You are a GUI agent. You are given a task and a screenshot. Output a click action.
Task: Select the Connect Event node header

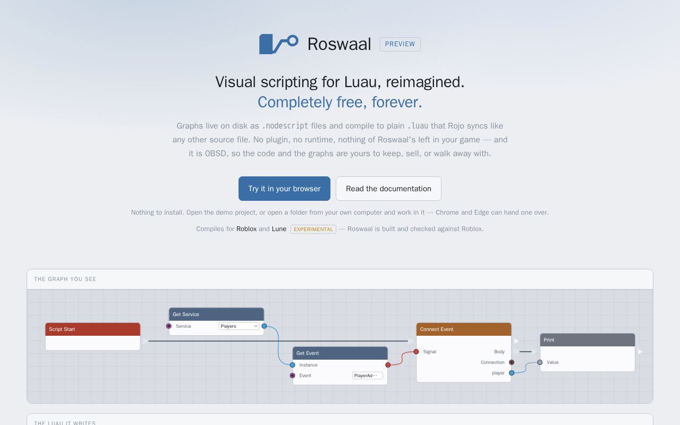click(464, 329)
